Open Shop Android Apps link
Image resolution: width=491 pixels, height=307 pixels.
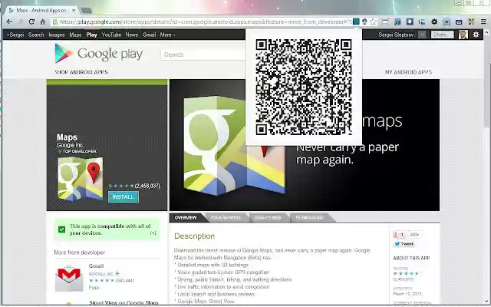81,72
